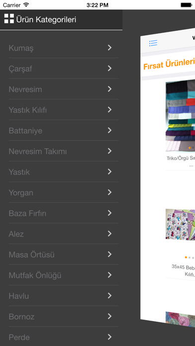Click the Alez row chevron

[109, 234]
